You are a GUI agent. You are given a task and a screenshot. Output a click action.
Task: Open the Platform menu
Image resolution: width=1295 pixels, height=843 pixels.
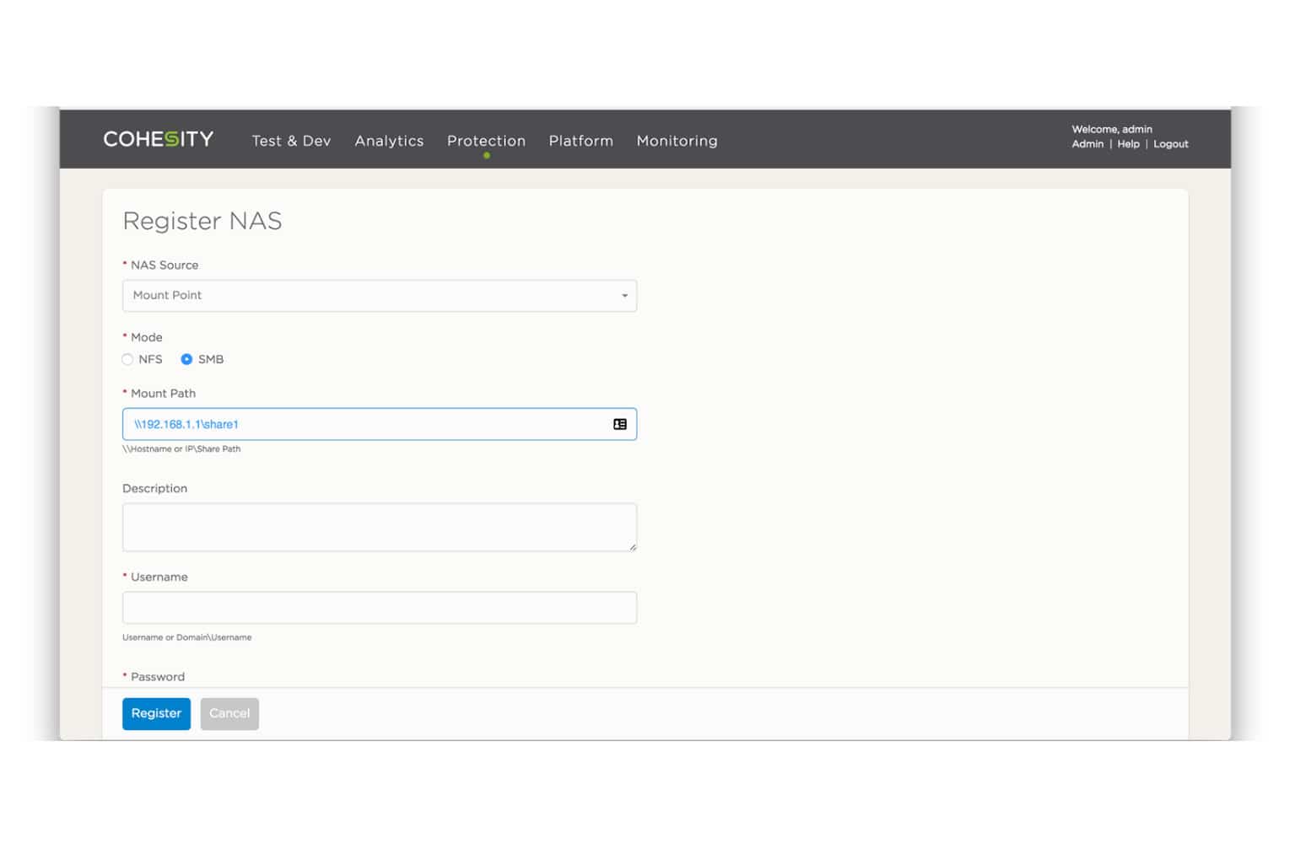click(580, 141)
